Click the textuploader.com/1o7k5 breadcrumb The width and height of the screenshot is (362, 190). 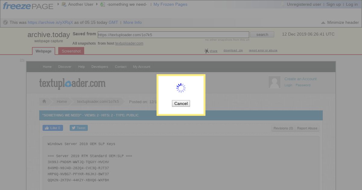click(x=98, y=102)
